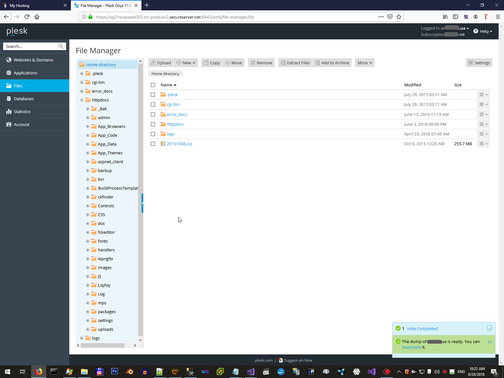Screen dimensions: 504x378
Task: Reload the page in Firefox
Action: 27,17
